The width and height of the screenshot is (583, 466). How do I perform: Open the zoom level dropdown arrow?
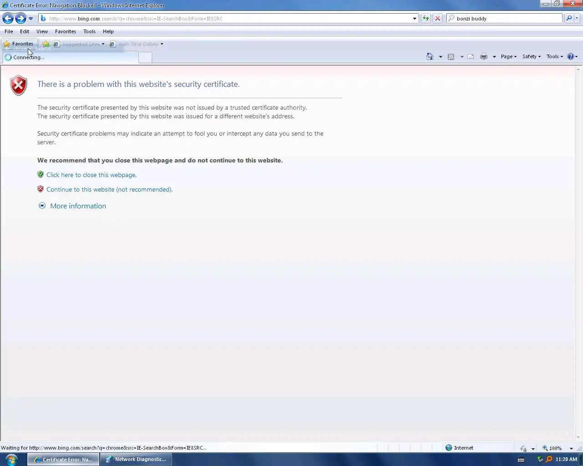point(571,448)
